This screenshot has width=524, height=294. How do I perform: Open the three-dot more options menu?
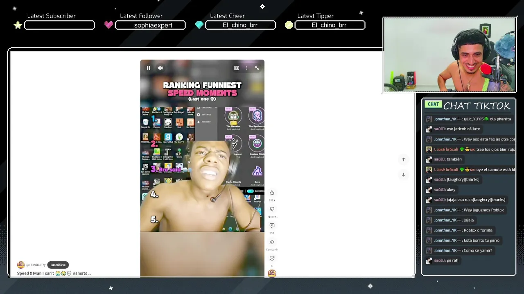point(246,68)
